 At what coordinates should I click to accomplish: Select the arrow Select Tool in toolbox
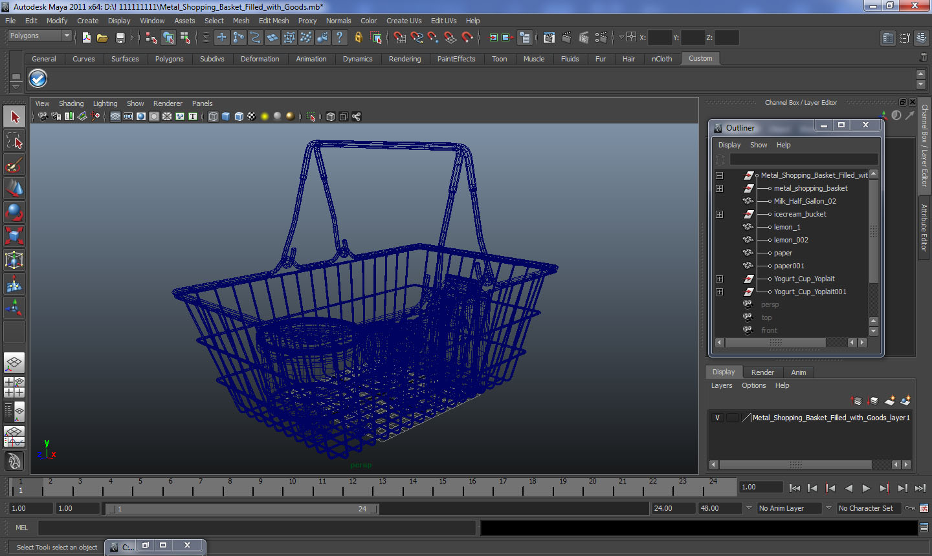14,117
